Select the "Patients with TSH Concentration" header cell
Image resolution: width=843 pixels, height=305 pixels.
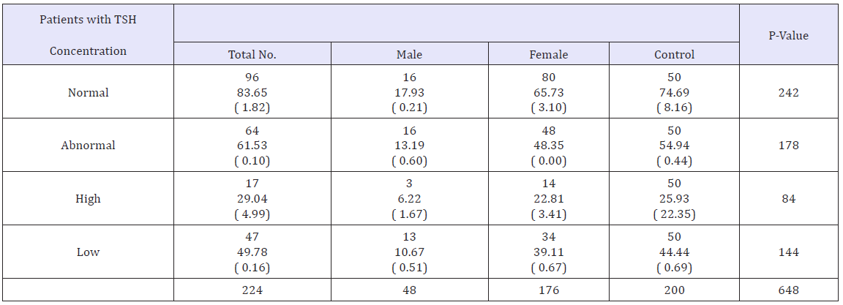click(88, 35)
